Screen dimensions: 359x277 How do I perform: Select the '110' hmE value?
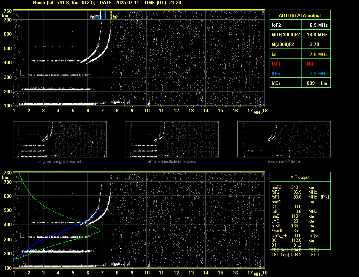[x=295, y=216]
